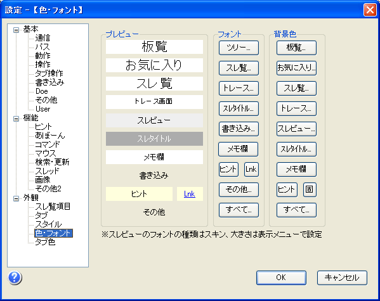
Task: Click その他... font button
Action: pyautogui.click(x=239, y=189)
